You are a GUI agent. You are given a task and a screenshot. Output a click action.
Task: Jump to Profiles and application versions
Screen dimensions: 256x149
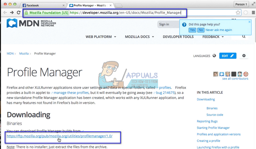point(219,134)
